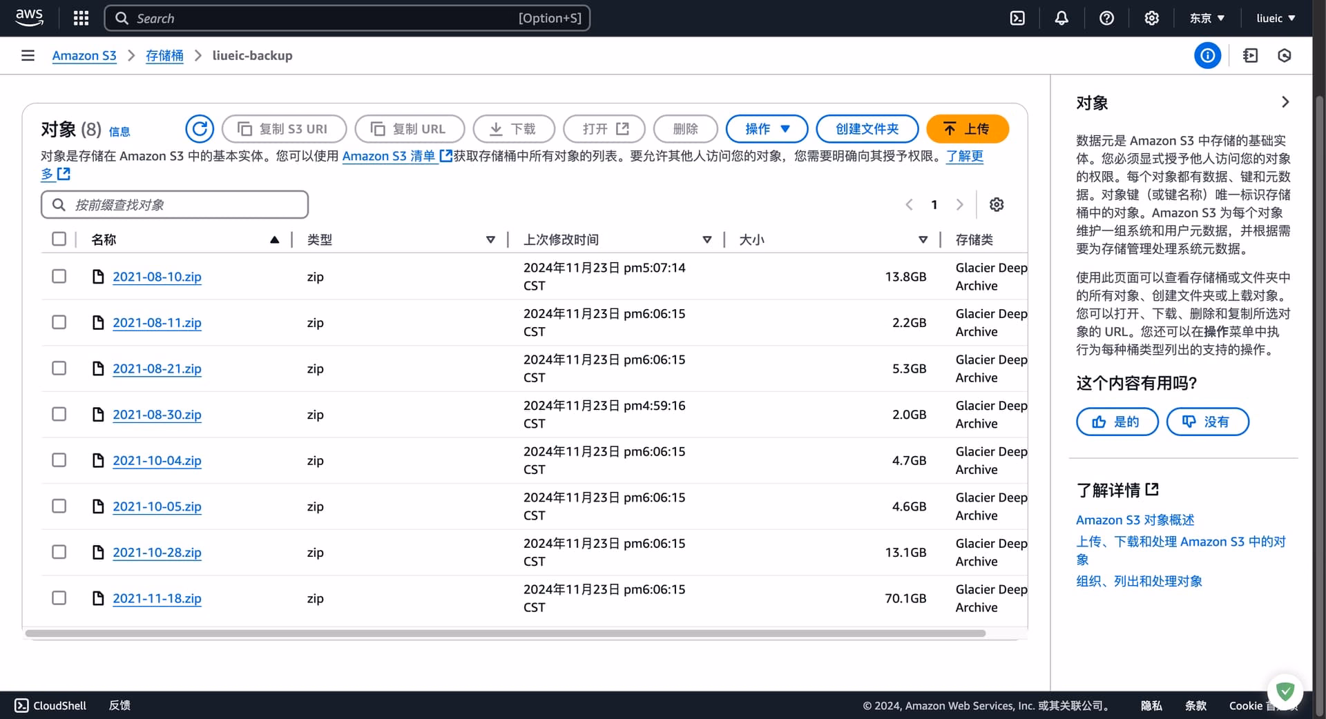1326x719 pixels.
Task: Open table preferences gear icon
Action: point(997,204)
